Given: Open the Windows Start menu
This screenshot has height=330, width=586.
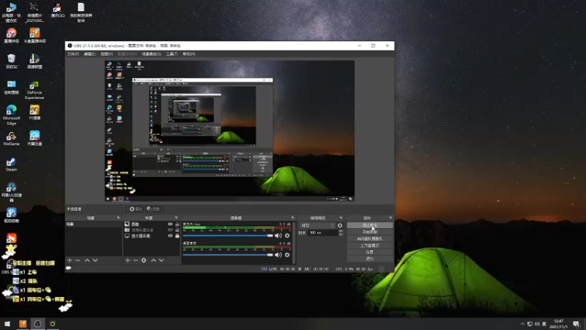Looking at the screenshot, I should [x=7, y=323].
